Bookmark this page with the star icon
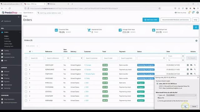 click(x=159, y=8)
